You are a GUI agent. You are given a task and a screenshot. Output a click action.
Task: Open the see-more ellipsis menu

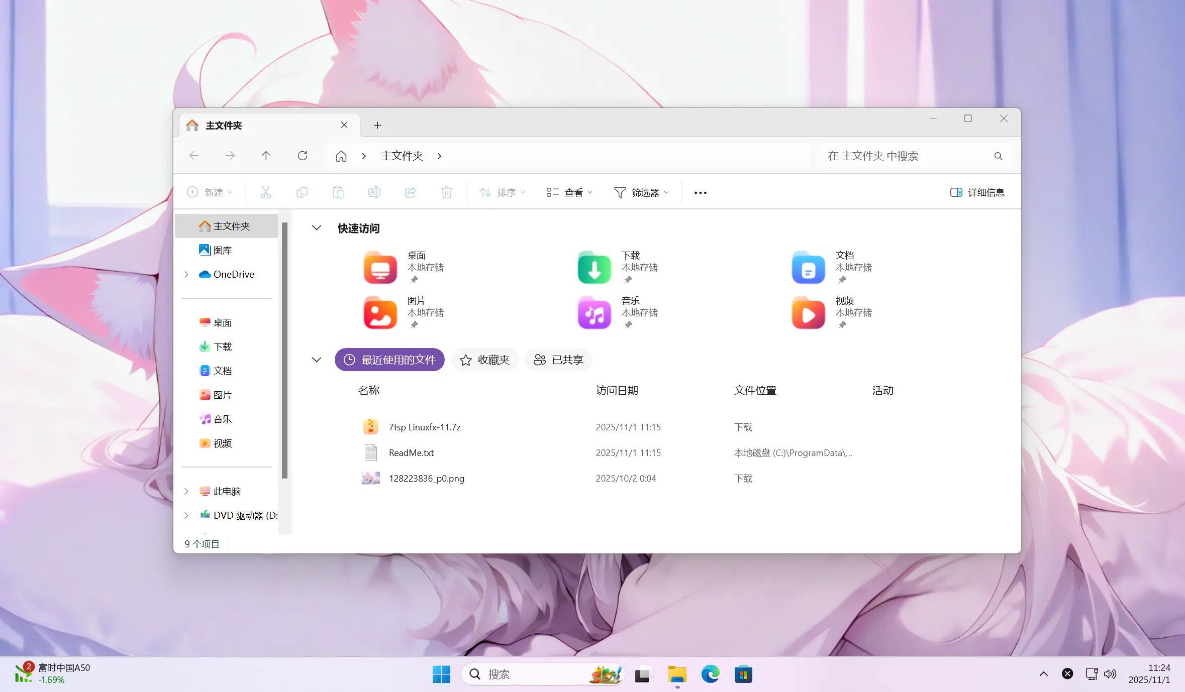(700, 192)
